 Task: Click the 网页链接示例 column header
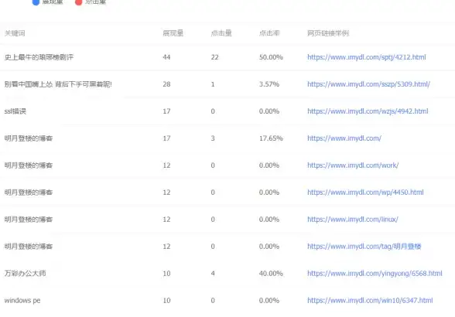328,33
